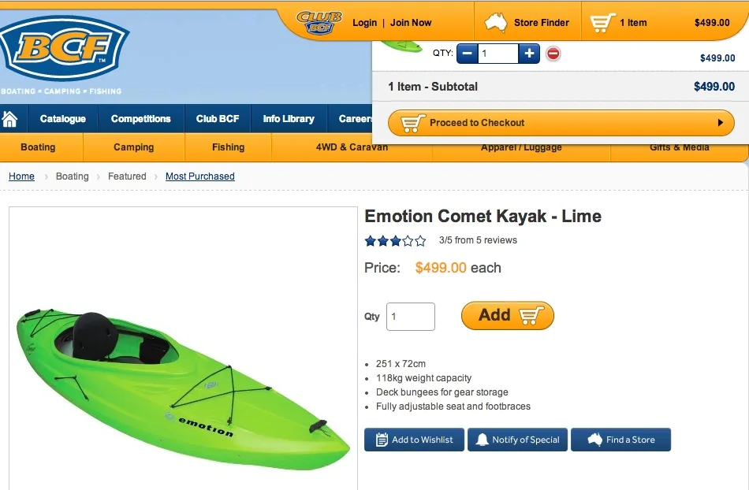Click the red remove item icon
The width and height of the screenshot is (749, 490).
pyautogui.click(x=553, y=54)
